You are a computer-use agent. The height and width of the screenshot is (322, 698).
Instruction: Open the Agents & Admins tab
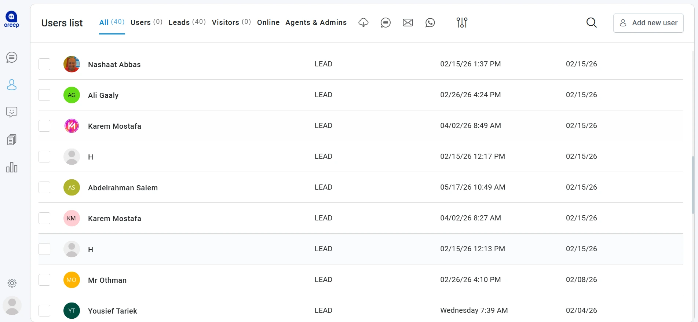pyautogui.click(x=316, y=22)
